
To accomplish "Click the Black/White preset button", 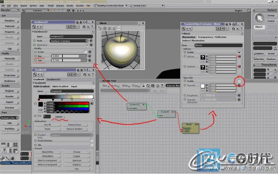I will point(47,152).
